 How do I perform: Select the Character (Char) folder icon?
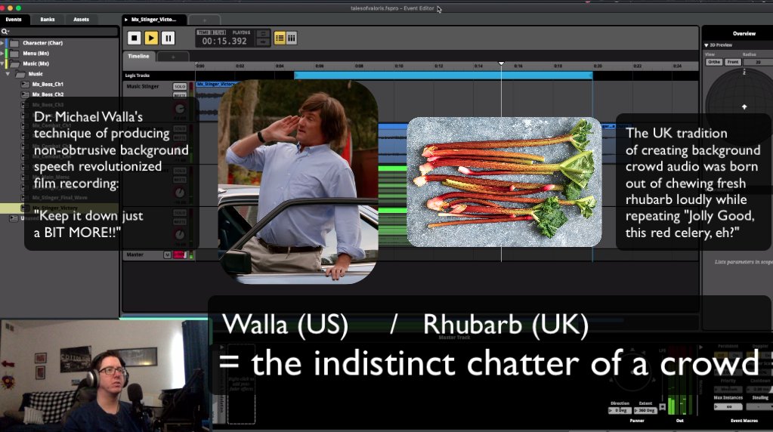14,43
